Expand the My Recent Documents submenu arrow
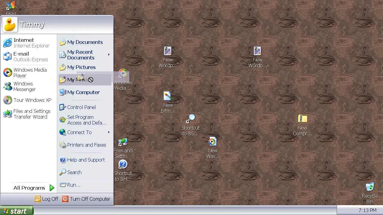 (x=109, y=55)
